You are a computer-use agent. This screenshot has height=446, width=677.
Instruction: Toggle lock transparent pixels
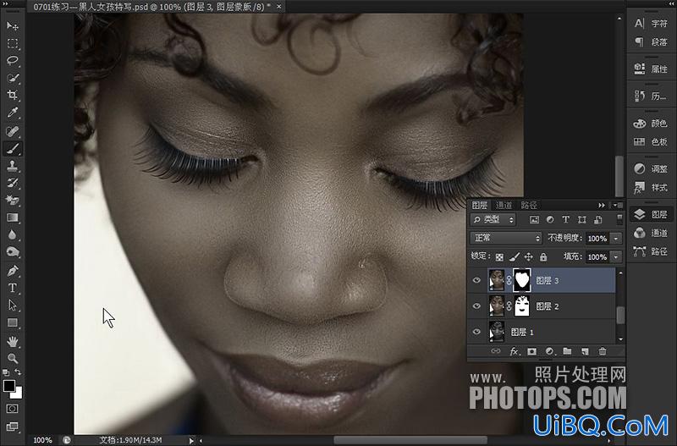point(499,257)
